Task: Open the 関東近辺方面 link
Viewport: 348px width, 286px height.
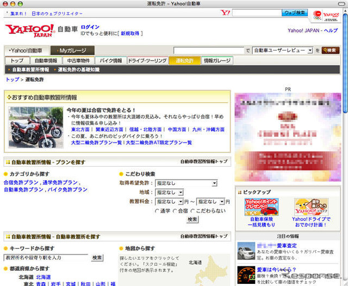Action: click(x=109, y=129)
